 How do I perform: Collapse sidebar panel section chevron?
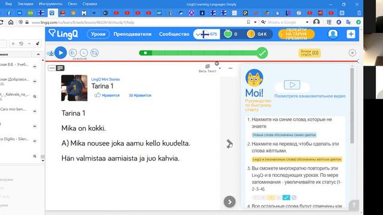point(38,54)
